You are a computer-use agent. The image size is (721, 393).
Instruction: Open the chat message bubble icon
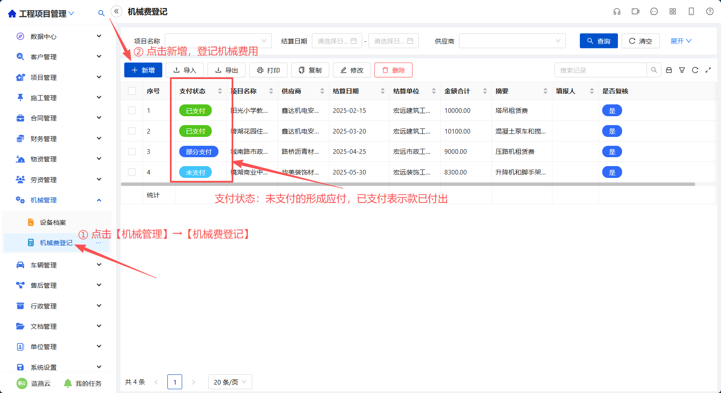(x=654, y=11)
